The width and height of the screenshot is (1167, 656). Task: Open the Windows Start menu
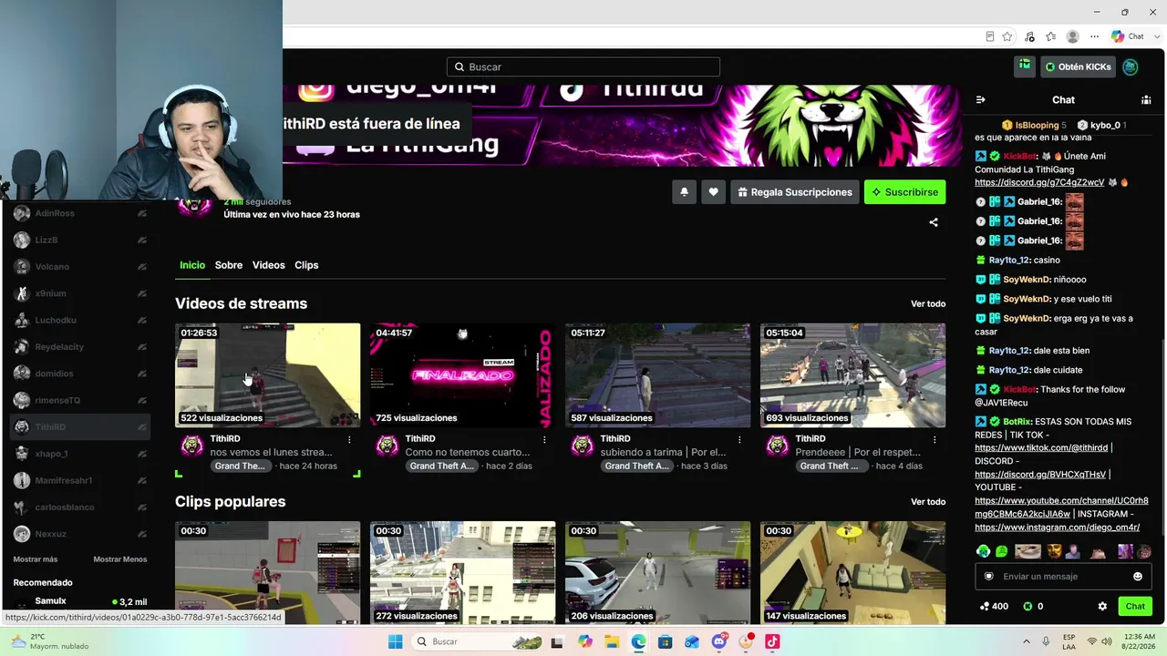[395, 641]
